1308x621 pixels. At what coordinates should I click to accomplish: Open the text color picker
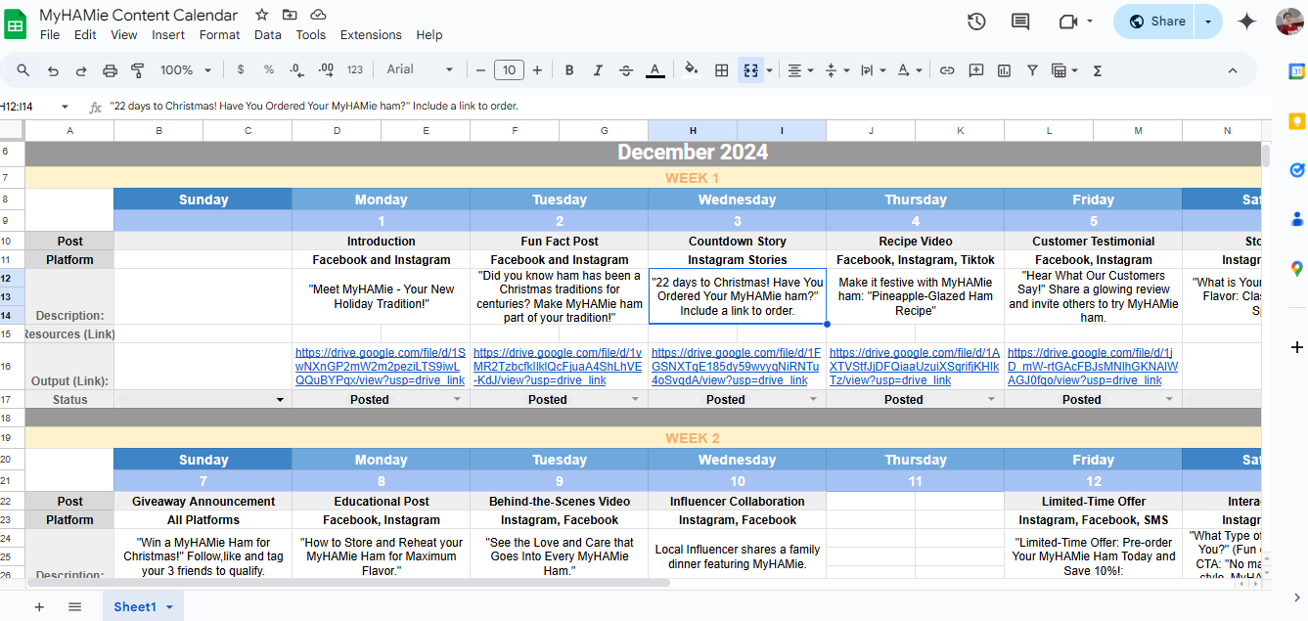(655, 70)
